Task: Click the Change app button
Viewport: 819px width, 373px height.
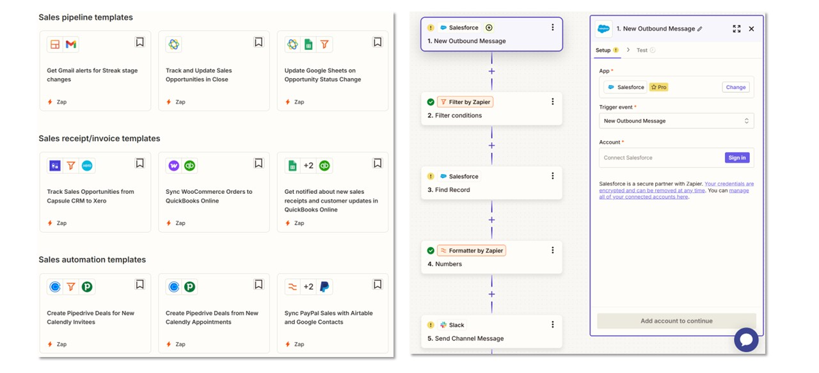Action: (736, 87)
